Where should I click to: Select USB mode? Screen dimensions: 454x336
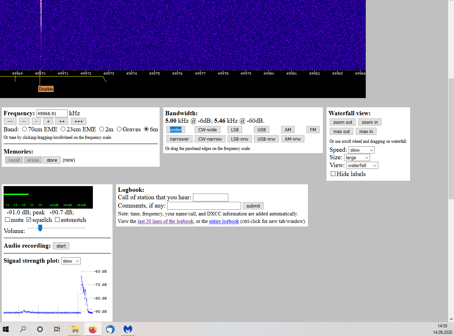261,130
